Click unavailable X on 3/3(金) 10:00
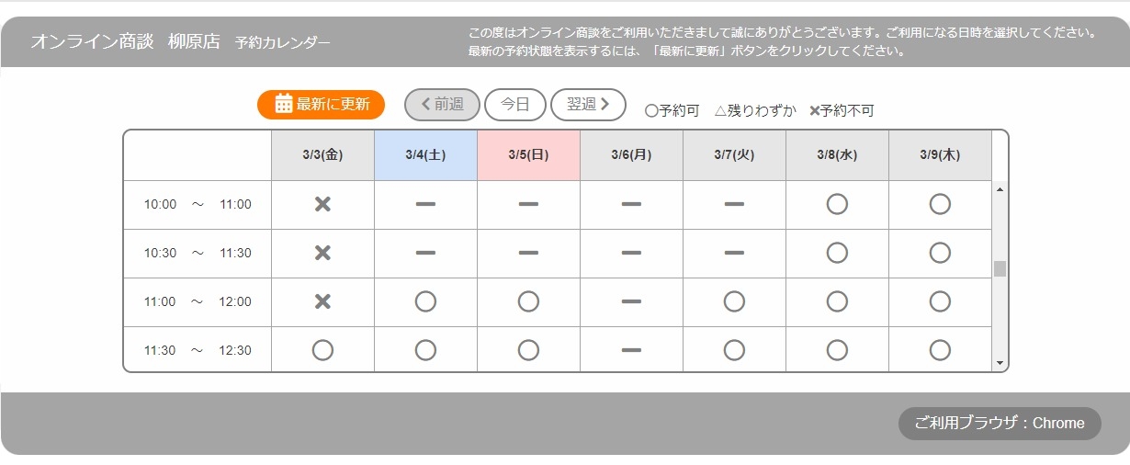The width and height of the screenshot is (1130, 465). coord(322,204)
